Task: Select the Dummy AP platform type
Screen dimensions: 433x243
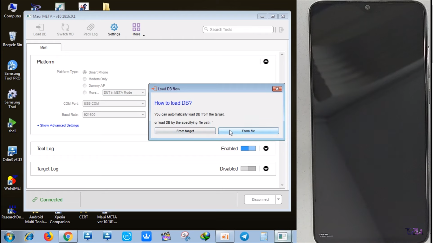Action: [x=85, y=86]
